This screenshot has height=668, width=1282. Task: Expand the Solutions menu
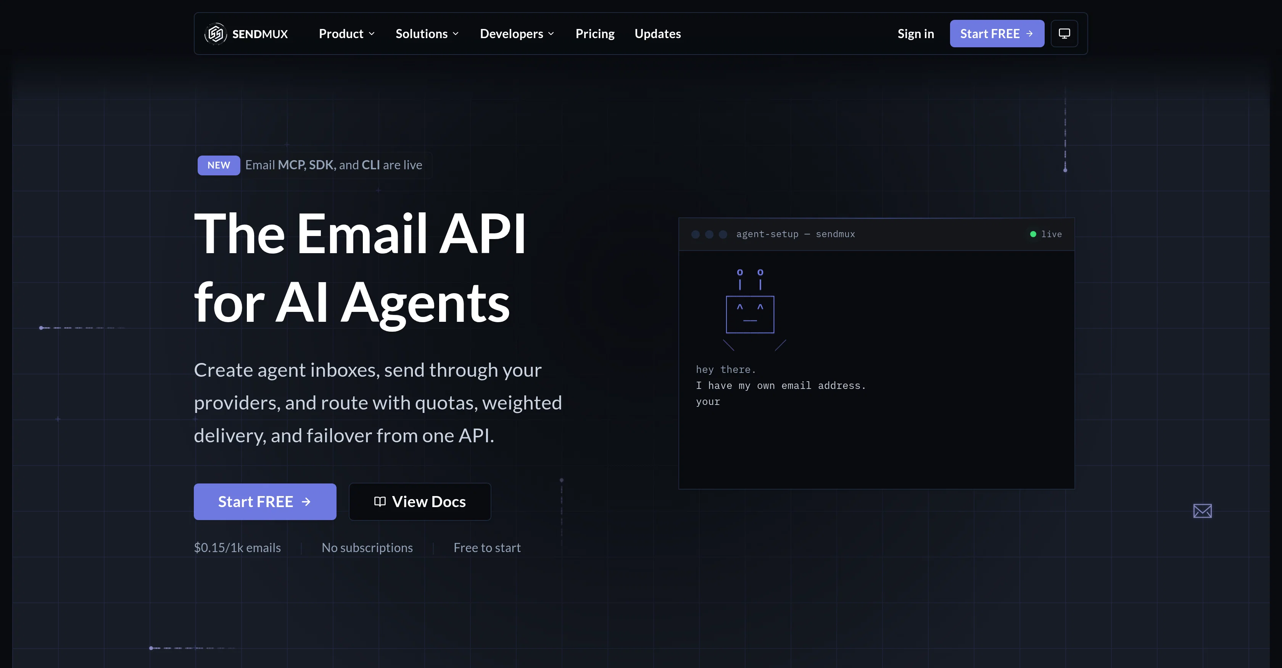point(427,34)
